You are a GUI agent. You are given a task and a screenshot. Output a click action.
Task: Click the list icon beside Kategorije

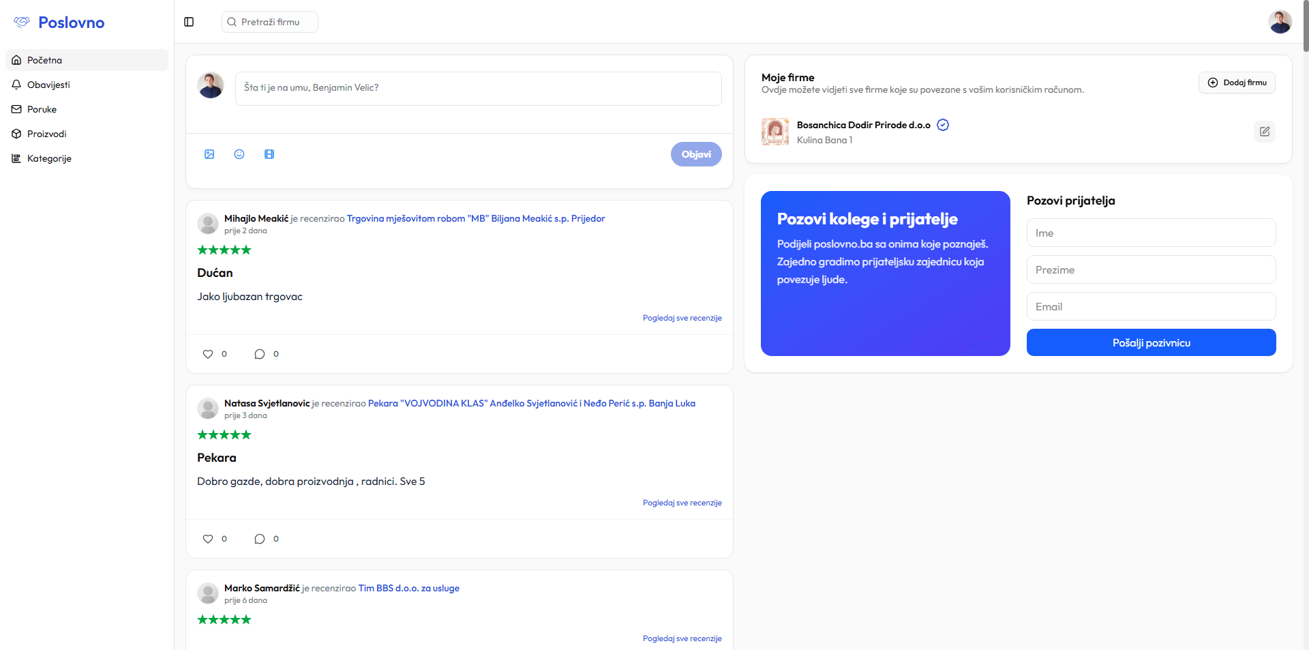[16, 158]
